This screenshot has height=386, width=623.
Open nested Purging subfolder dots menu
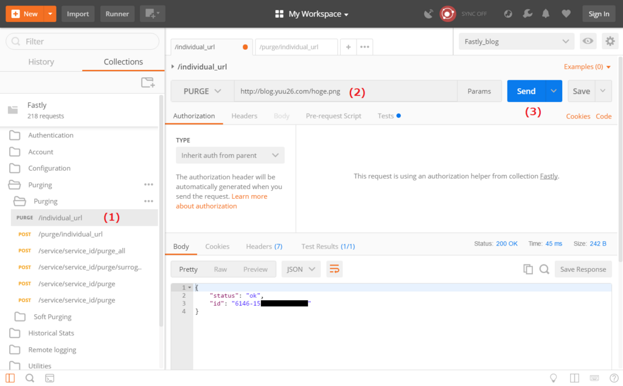point(148,201)
